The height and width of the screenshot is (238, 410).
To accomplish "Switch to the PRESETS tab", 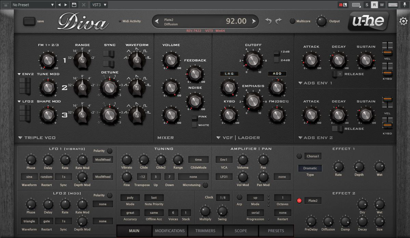I will point(276,231).
